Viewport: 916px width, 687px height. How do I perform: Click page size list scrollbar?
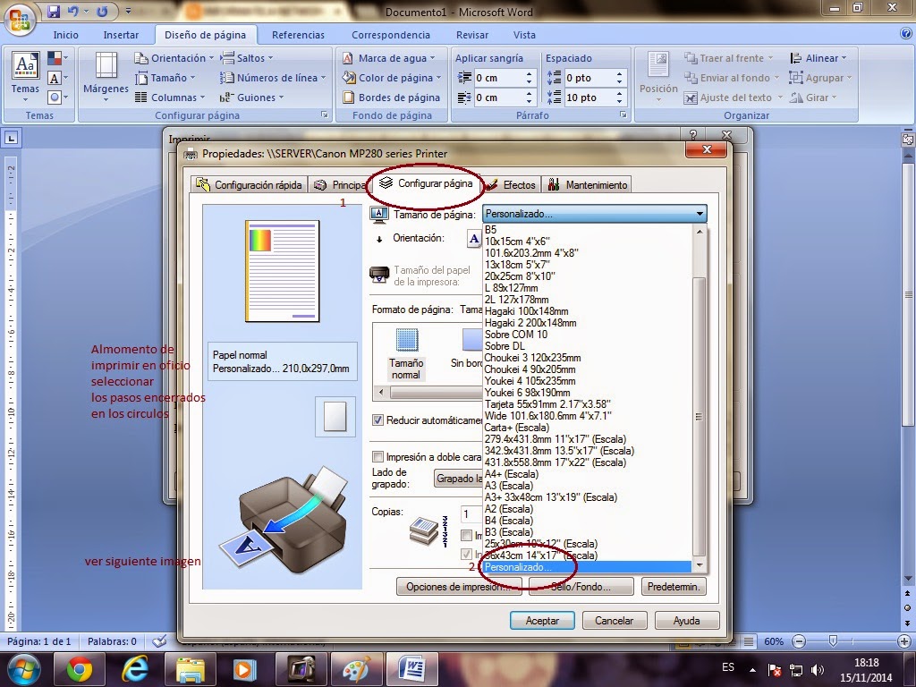click(x=700, y=417)
